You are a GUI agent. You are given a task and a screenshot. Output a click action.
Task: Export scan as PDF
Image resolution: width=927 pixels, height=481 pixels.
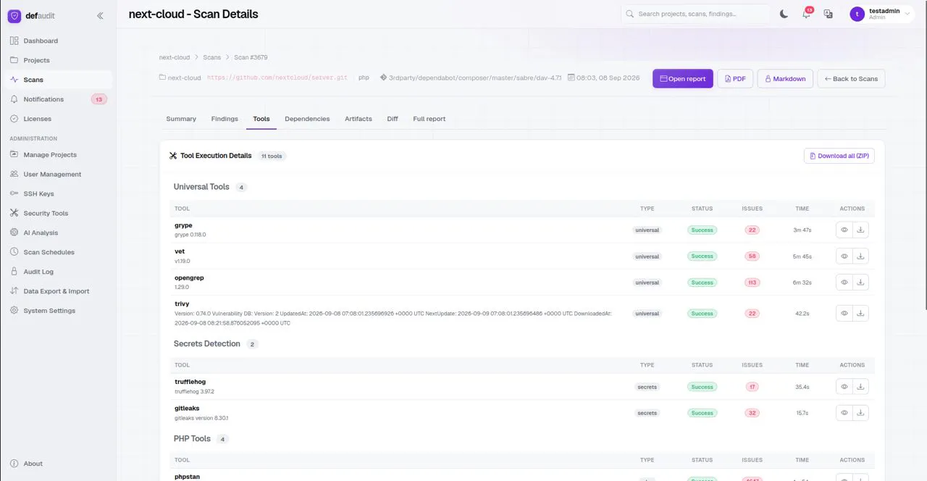click(735, 79)
